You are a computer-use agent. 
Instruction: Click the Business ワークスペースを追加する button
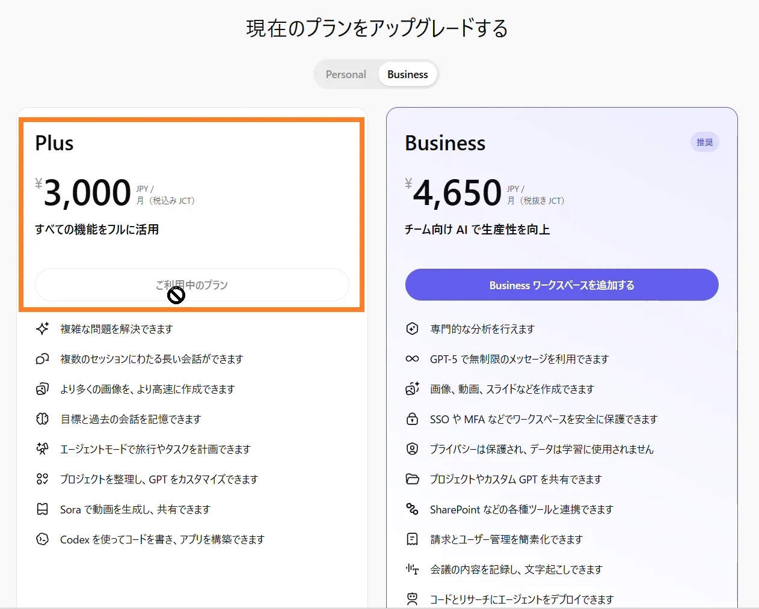(x=561, y=285)
